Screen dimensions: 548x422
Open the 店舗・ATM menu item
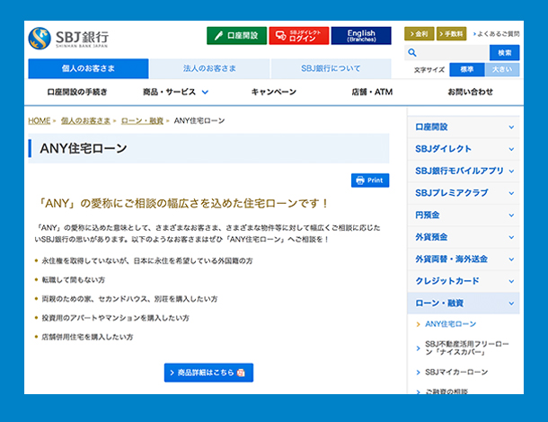point(372,92)
